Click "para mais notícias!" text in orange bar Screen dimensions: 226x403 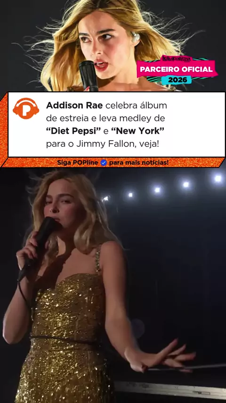point(139,163)
